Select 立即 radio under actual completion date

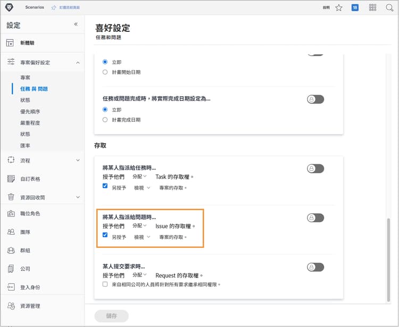105,110
